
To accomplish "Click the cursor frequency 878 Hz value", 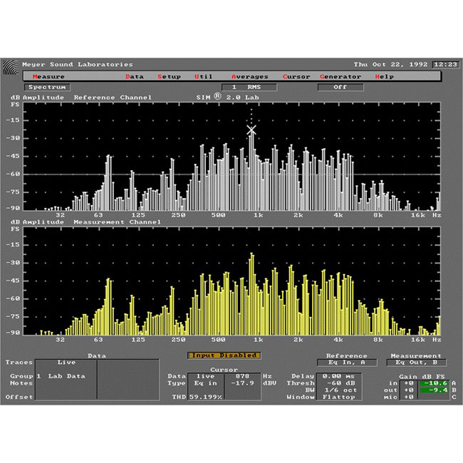I will (x=243, y=376).
